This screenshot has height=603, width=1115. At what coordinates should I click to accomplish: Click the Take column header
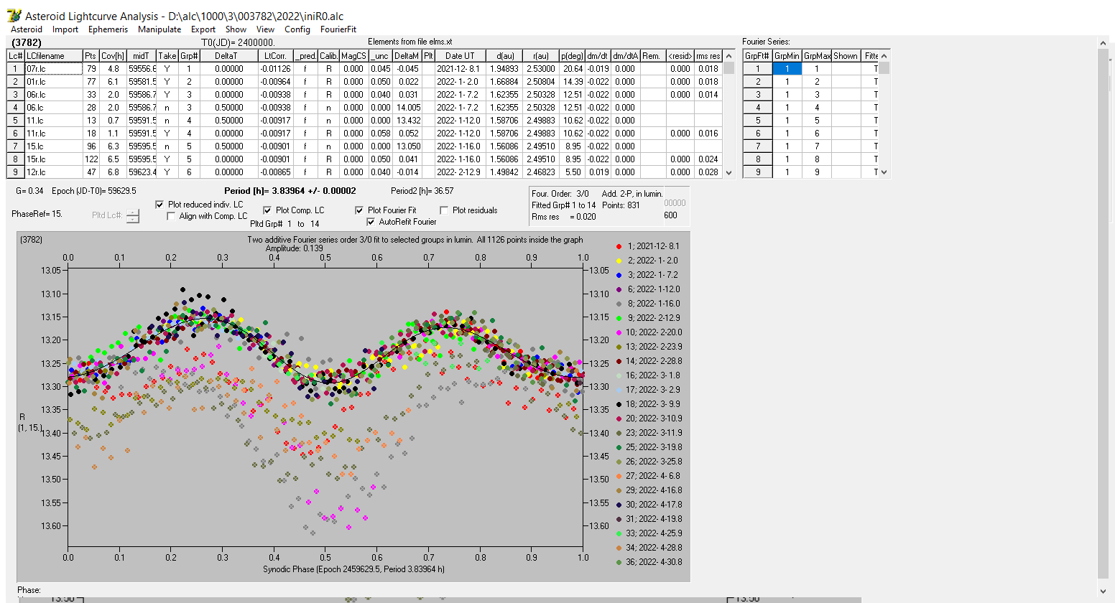tap(167, 56)
